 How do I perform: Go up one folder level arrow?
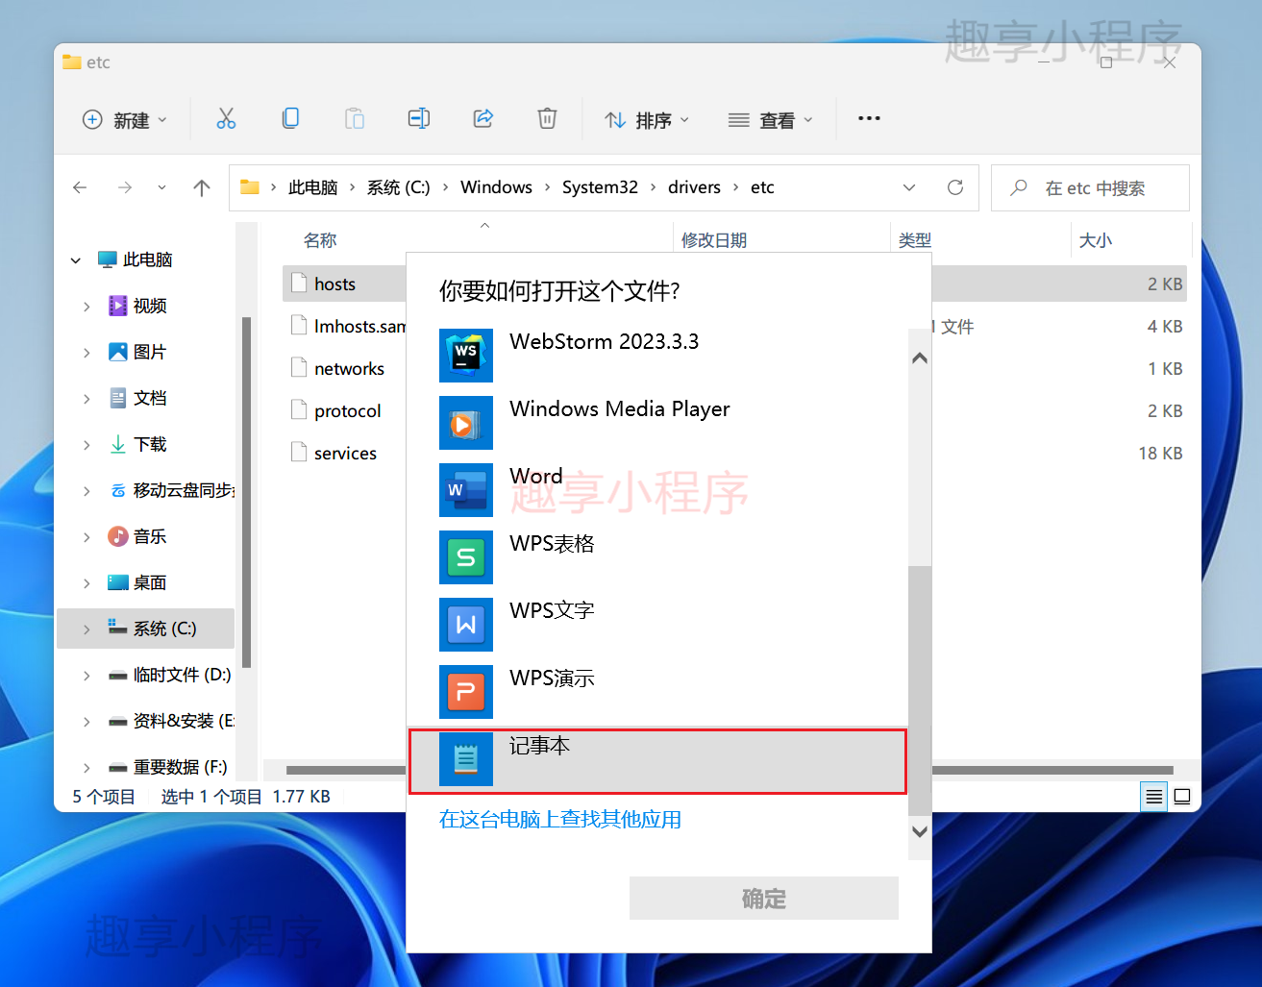pos(202,187)
